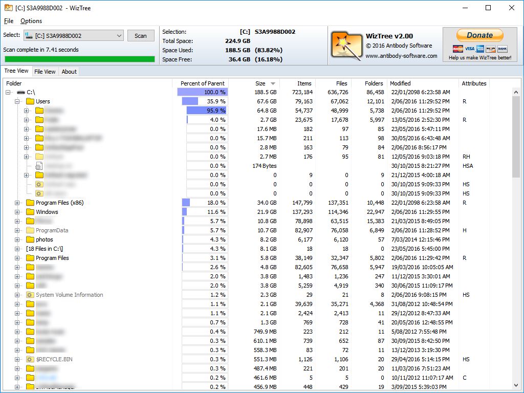Open the File menu
The image size is (524, 393).
coord(9,21)
